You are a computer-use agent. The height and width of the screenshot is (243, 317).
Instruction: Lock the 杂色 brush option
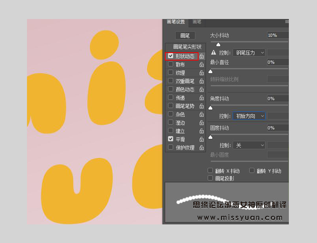201,114
